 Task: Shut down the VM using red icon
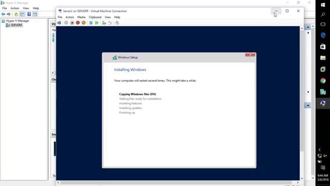(x=78, y=23)
